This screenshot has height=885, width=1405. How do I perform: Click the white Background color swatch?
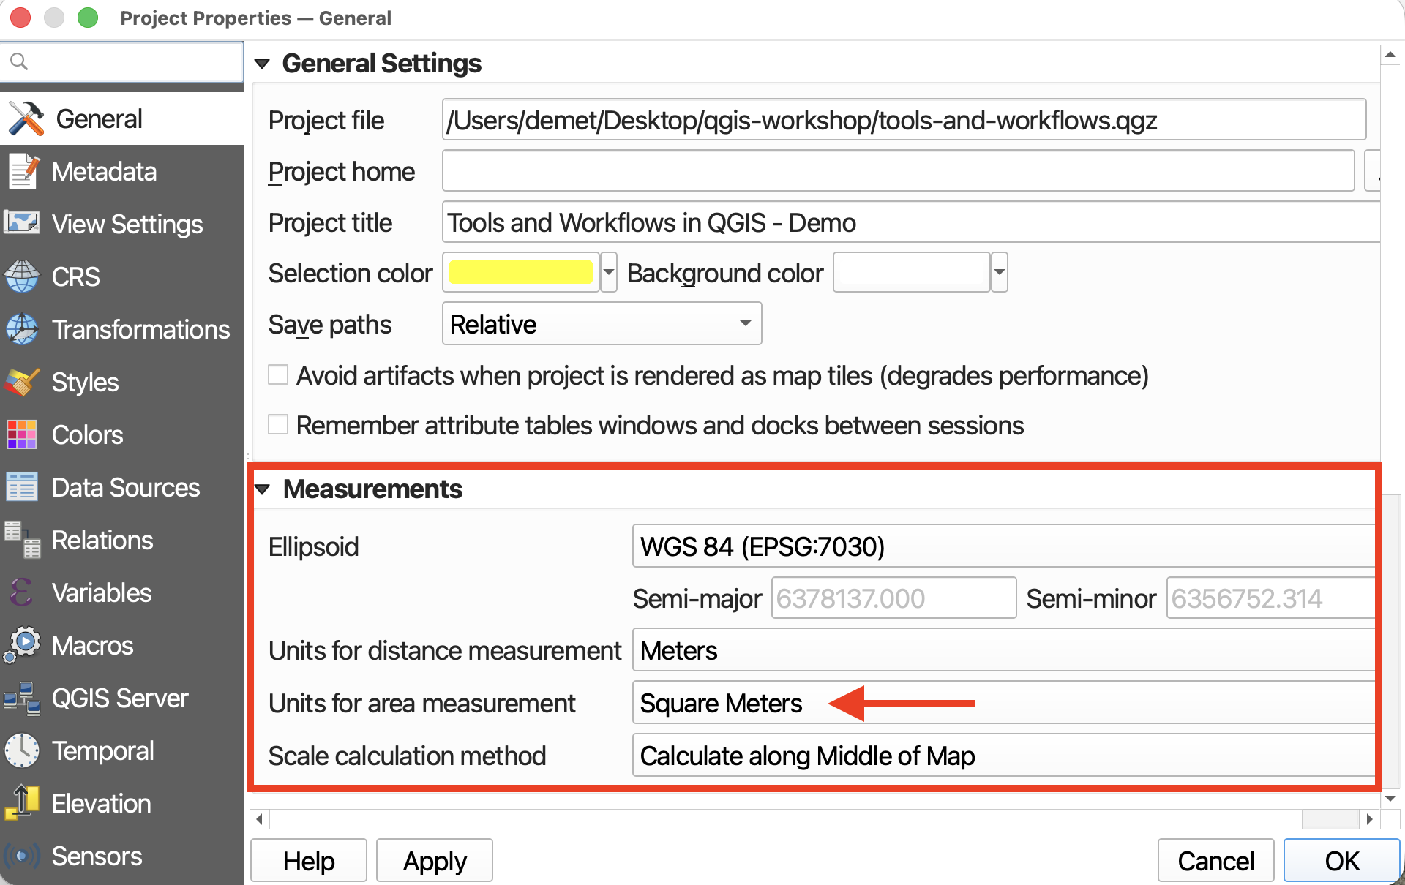[911, 273]
